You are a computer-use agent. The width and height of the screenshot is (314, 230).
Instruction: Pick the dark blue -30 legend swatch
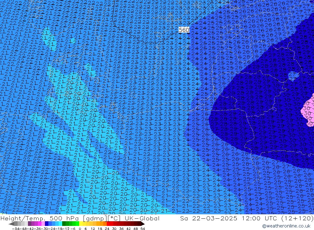46,224
